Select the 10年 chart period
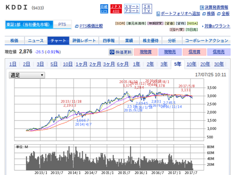231x175 pixels. click(x=192, y=64)
